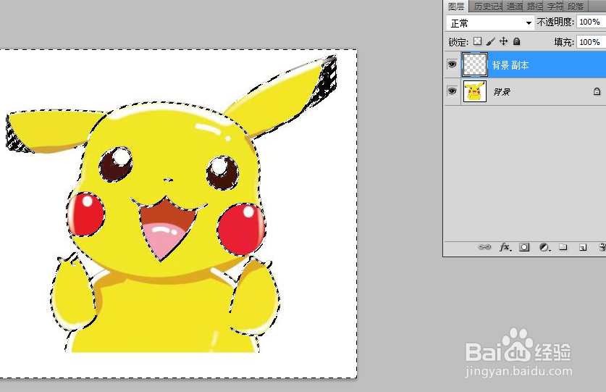Click the 填充 fill value field
This screenshot has height=392, width=606.
tap(591, 42)
